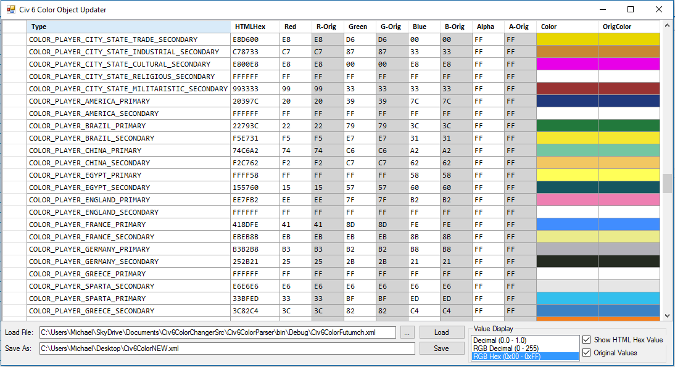Select COLOR_PLAYER_EGYPT_PRIMARY type cell

click(x=128, y=175)
